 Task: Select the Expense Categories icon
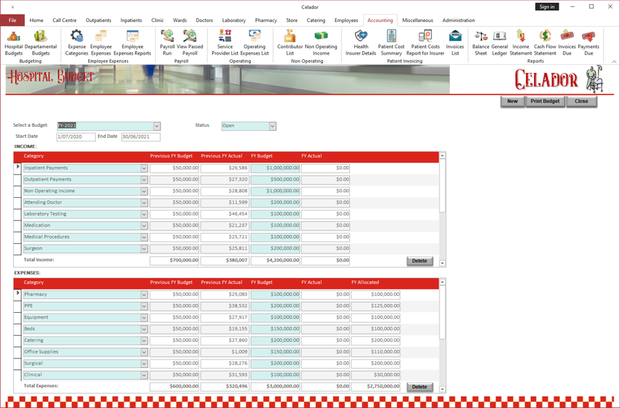76,43
